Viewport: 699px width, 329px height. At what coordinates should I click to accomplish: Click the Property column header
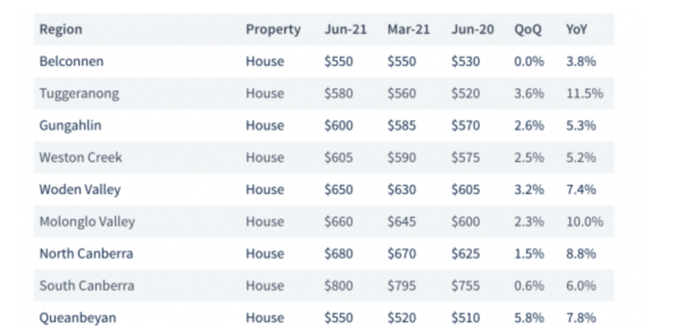273,29
